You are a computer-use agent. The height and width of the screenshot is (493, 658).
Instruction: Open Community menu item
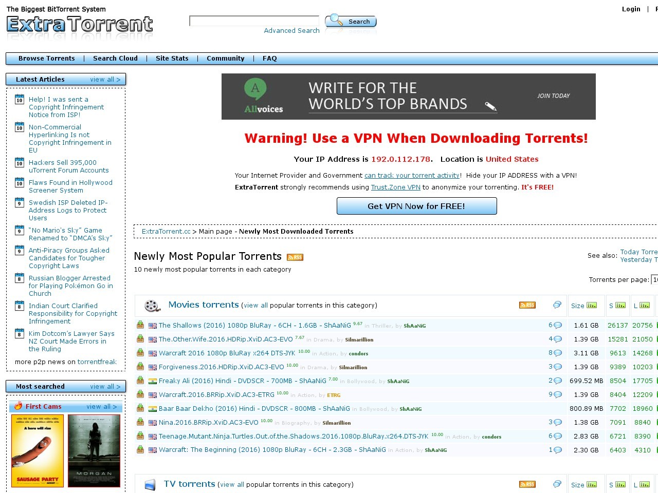pyautogui.click(x=226, y=59)
